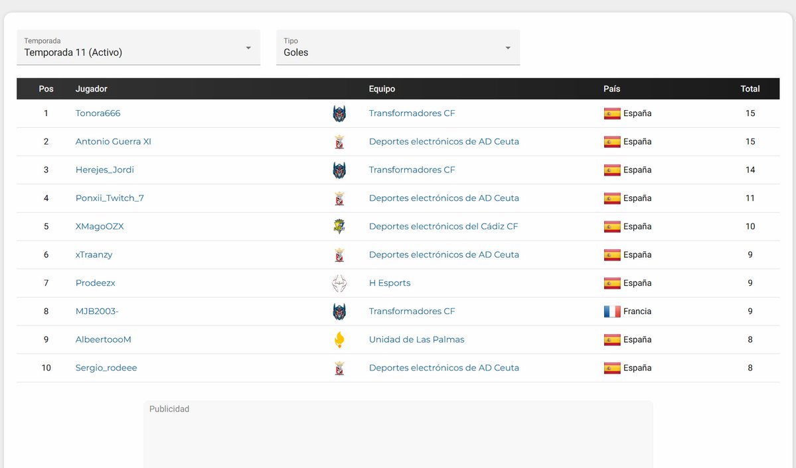Click total 10 for XMagoOZX
796x468 pixels.
(x=750, y=227)
